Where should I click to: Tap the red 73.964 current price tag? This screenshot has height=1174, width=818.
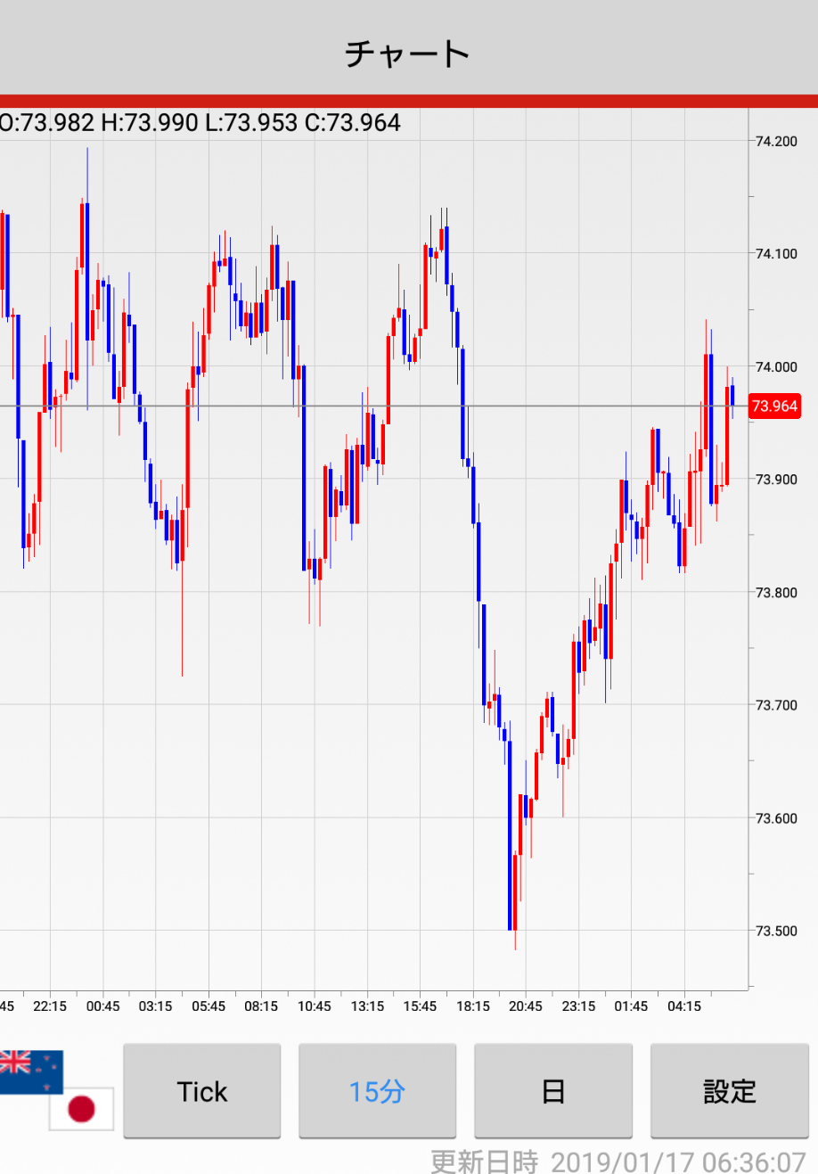pyautogui.click(x=774, y=406)
